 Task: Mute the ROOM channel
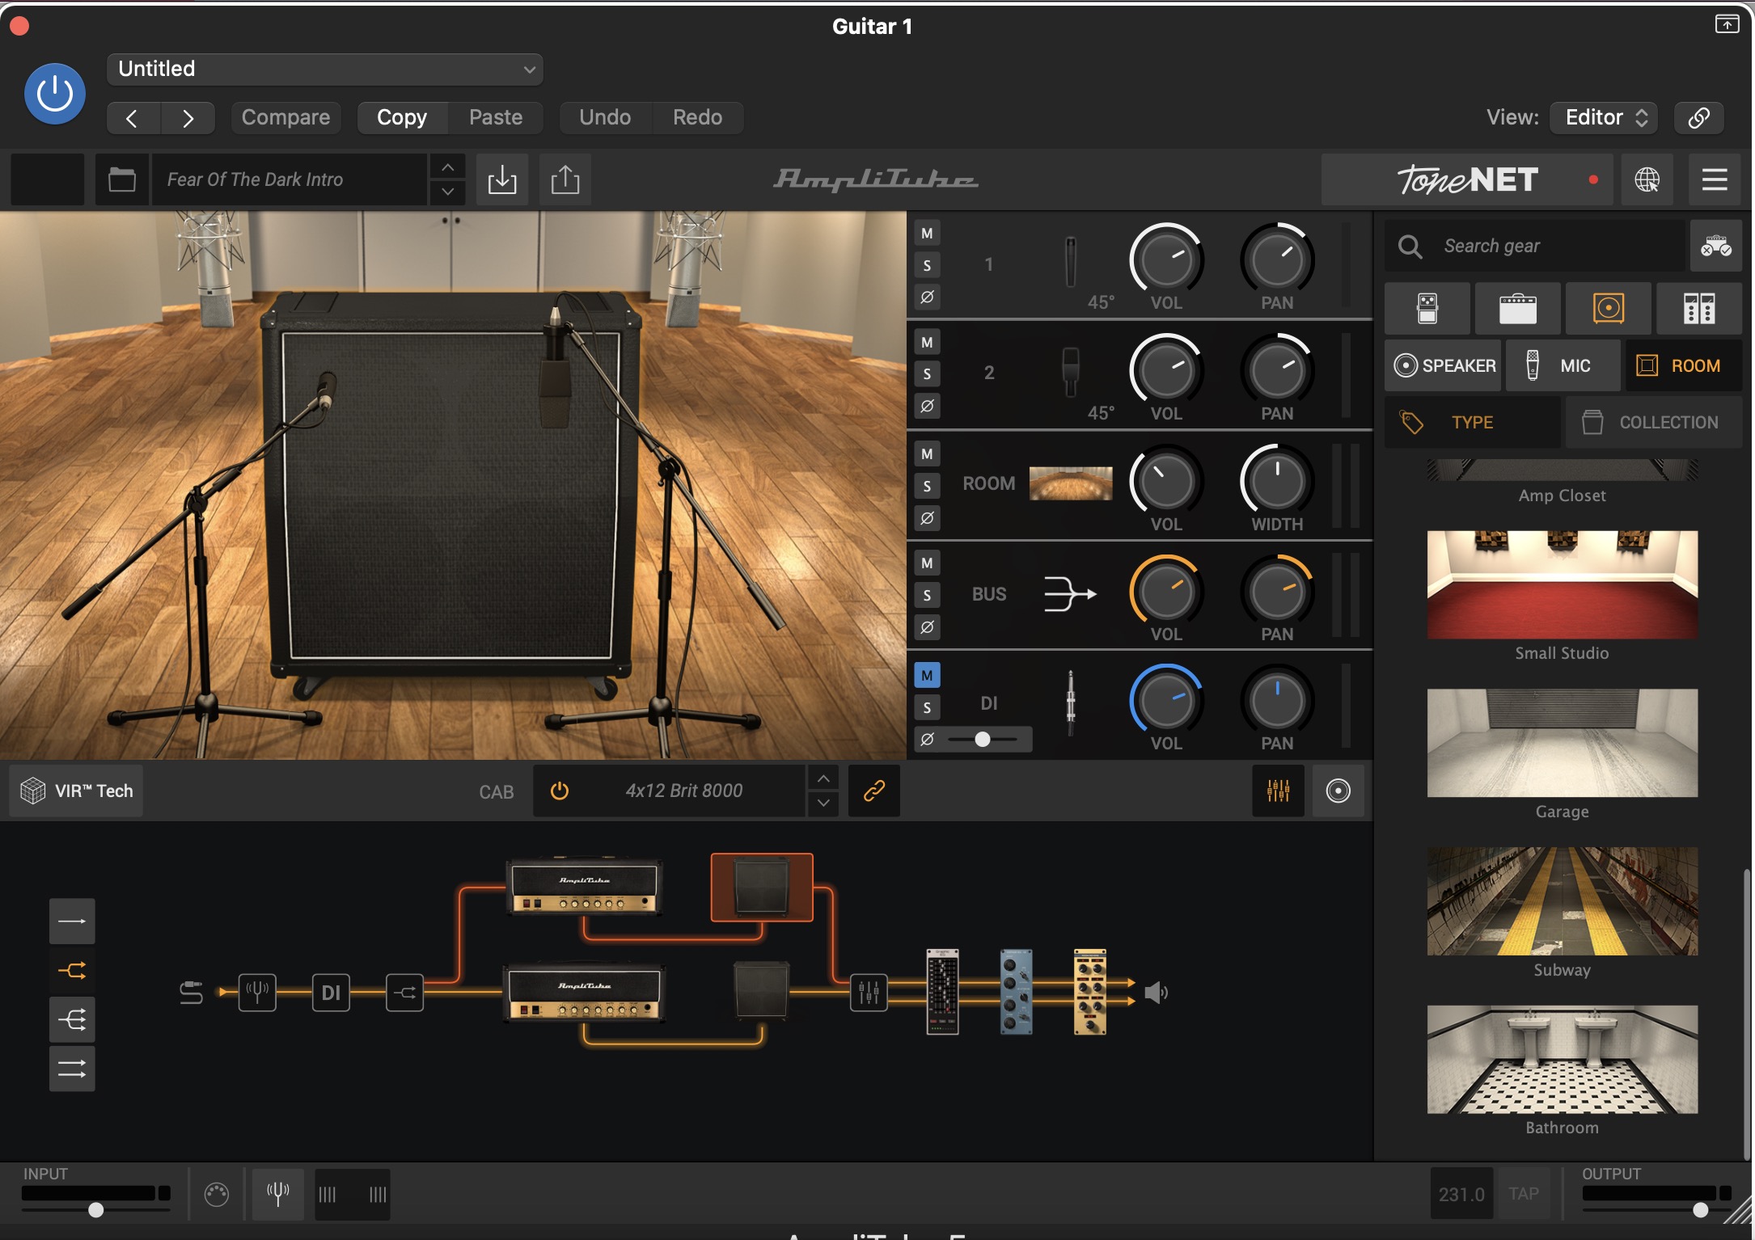tap(927, 454)
